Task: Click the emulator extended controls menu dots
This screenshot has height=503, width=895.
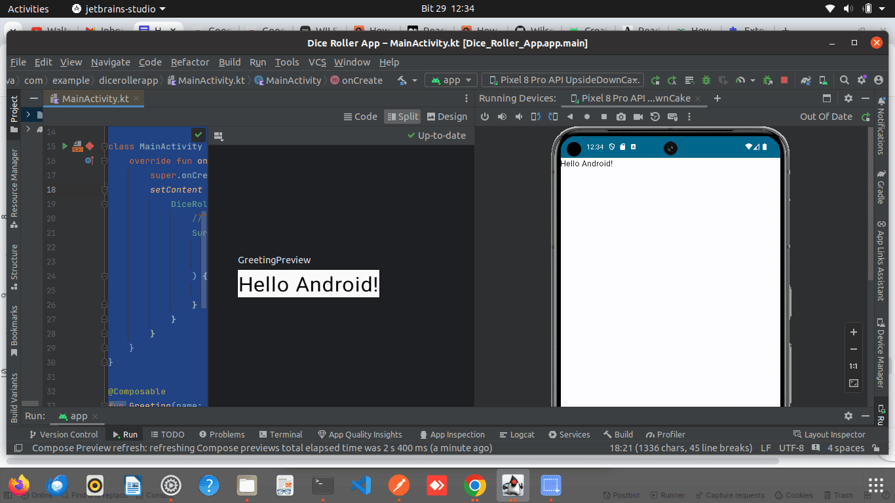Action: [689, 117]
